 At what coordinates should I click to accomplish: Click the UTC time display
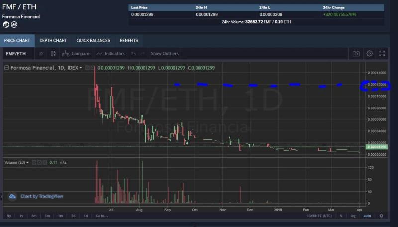click(x=319, y=216)
